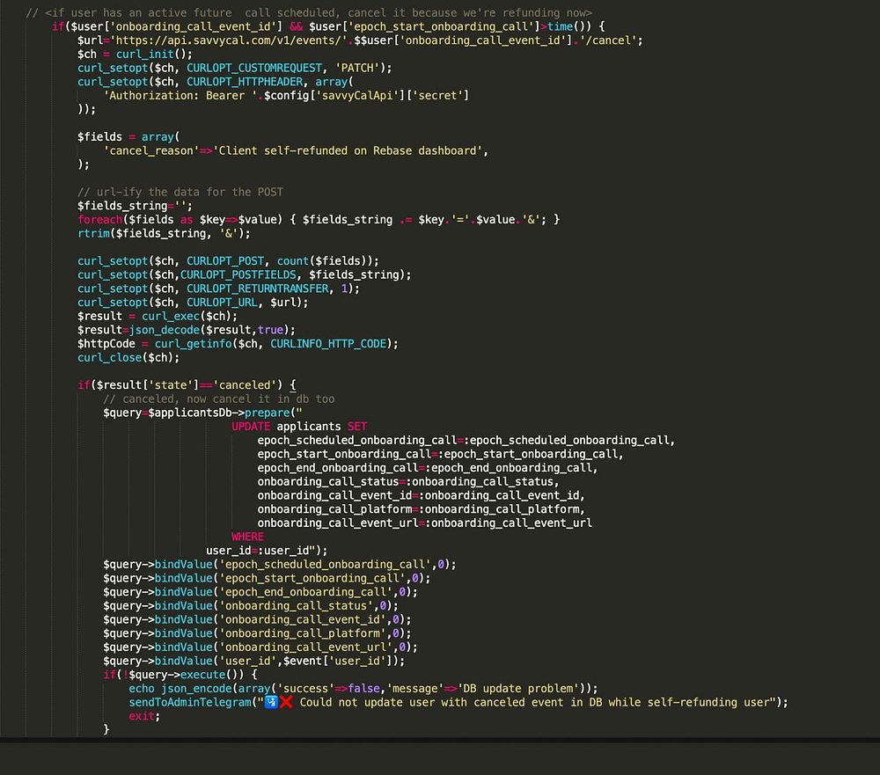Click the $httpCode curl_getinfo line
880x775 pixels.
[x=238, y=343]
